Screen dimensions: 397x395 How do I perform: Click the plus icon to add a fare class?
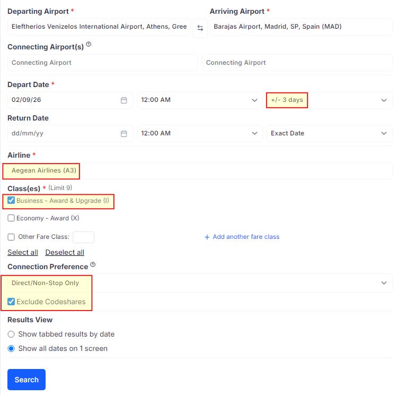tap(207, 237)
